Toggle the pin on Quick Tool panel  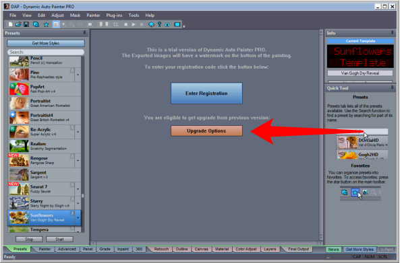click(392, 87)
